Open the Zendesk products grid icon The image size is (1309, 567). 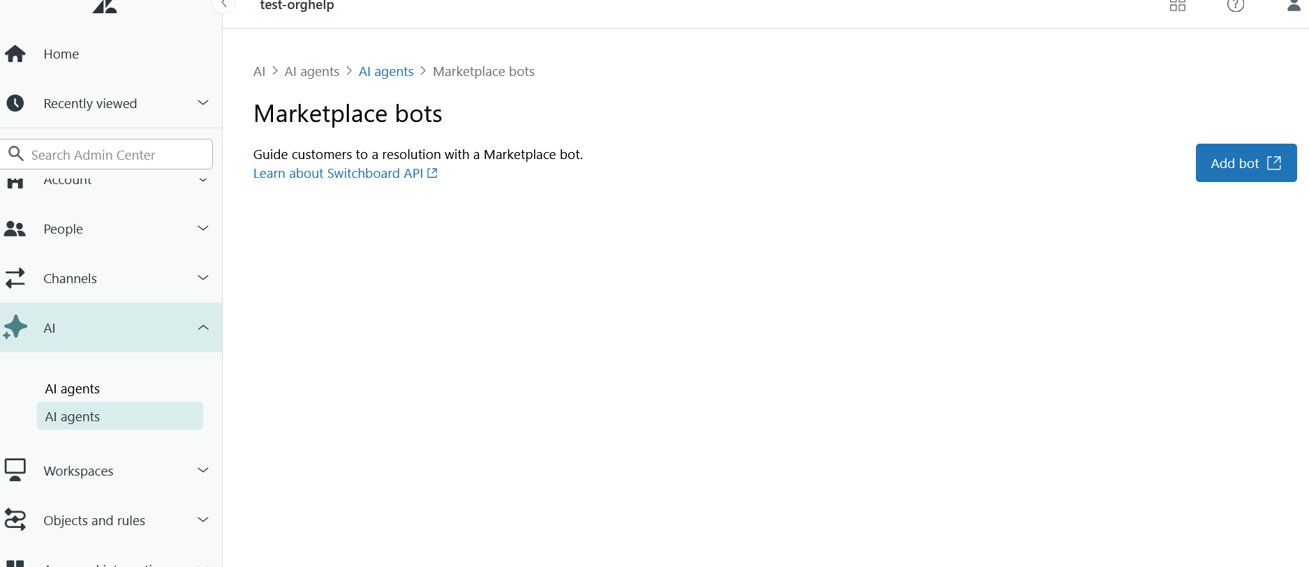1178,6
